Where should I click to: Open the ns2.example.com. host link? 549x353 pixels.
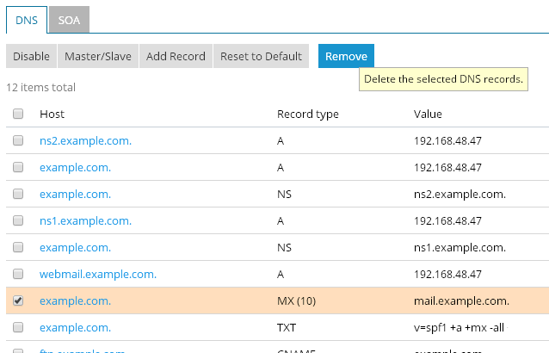coord(85,140)
